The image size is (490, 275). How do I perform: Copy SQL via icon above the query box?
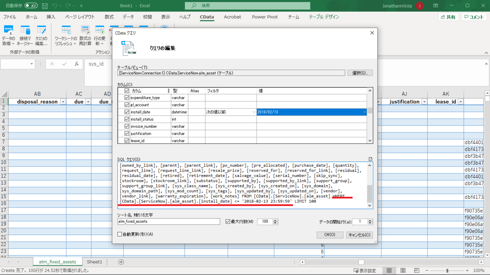click(x=370, y=158)
